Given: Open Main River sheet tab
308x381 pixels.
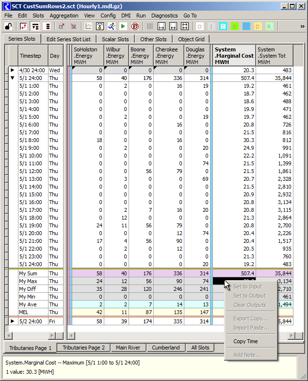Looking at the screenshot, I should [x=128, y=348].
